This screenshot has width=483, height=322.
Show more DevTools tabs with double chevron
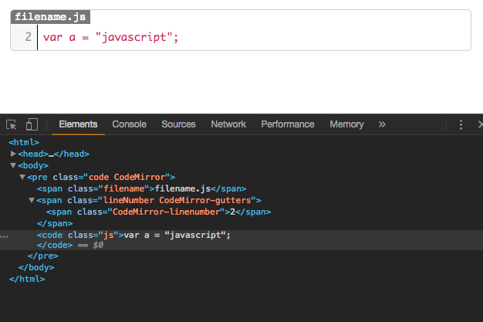click(x=382, y=124)
